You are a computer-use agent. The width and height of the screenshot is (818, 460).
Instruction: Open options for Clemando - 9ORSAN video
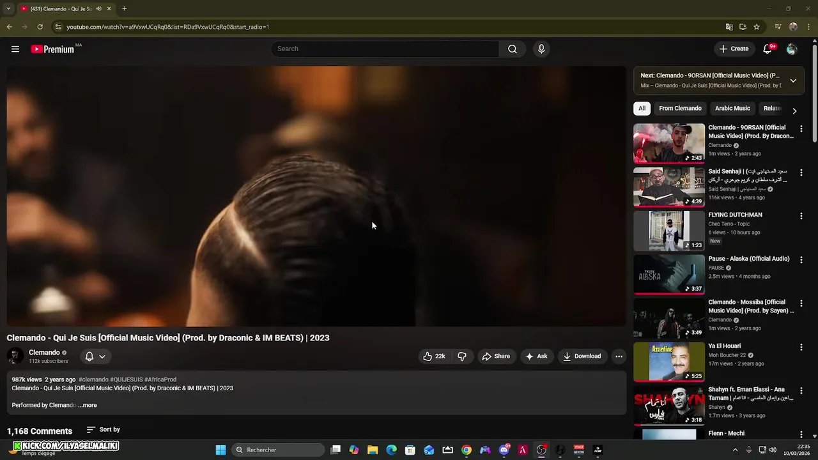click(801, 129)
